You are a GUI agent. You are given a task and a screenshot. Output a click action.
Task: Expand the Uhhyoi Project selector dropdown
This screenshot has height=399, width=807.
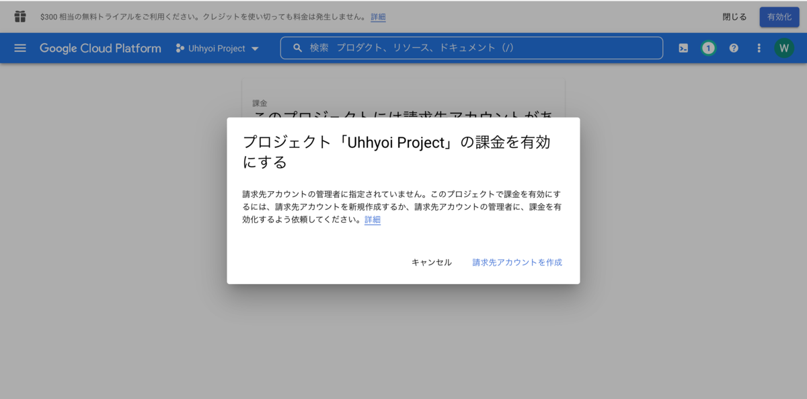[218, 48]
